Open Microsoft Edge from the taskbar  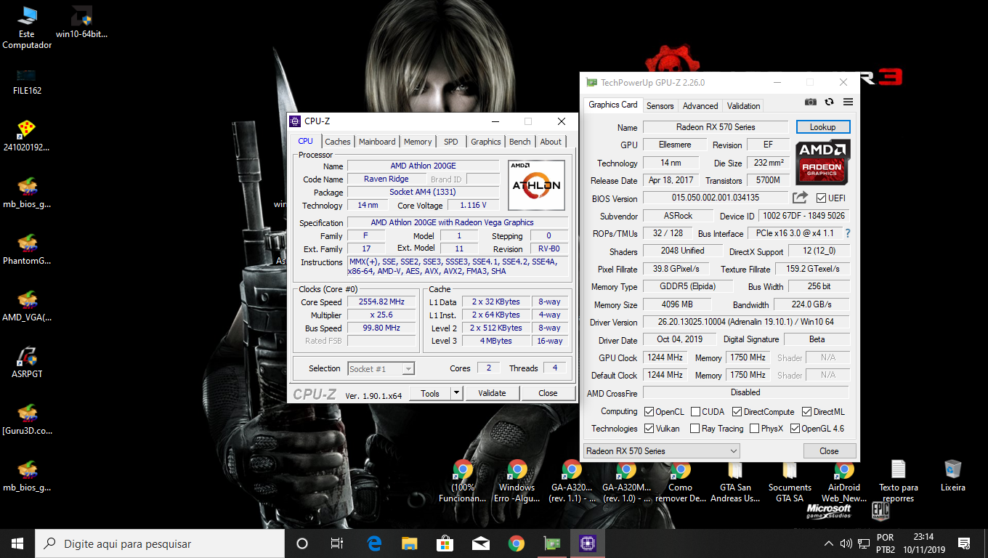375,543
